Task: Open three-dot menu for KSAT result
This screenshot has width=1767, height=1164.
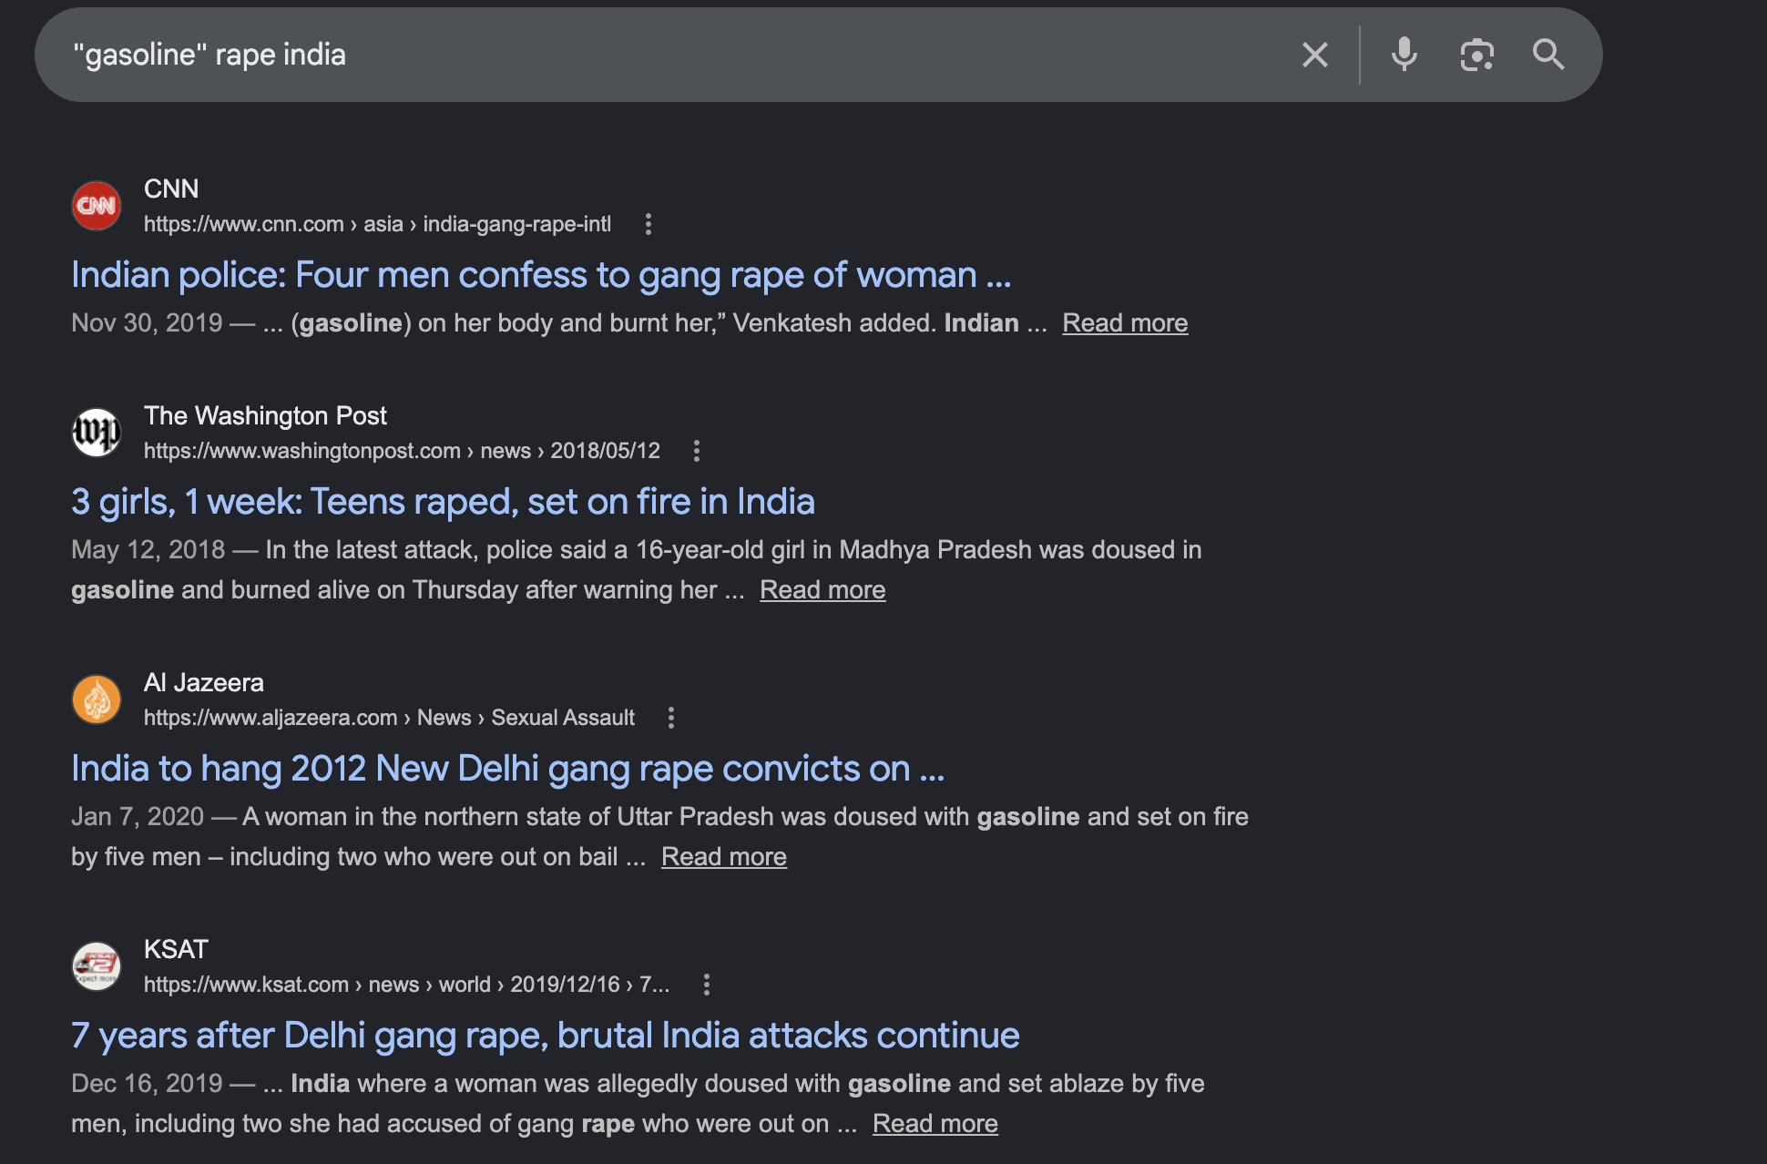Action: [x=707, y=985]
